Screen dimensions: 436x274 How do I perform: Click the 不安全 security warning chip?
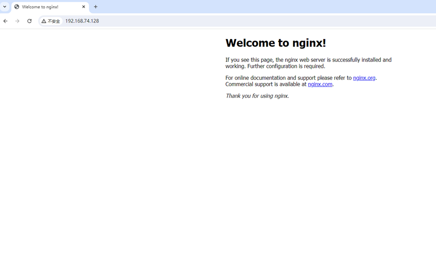pyautogui.click(x=51, y=21)
